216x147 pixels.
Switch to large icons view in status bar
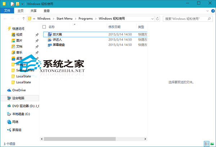pos(212,144)
